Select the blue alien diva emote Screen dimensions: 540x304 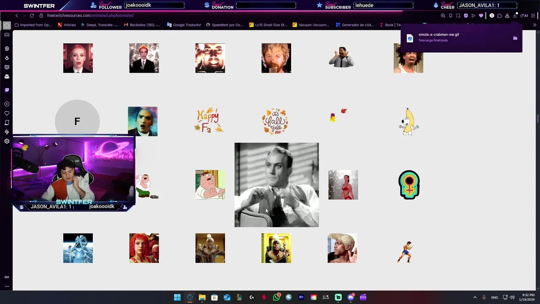pyautogui.click(x=78, y=248)
